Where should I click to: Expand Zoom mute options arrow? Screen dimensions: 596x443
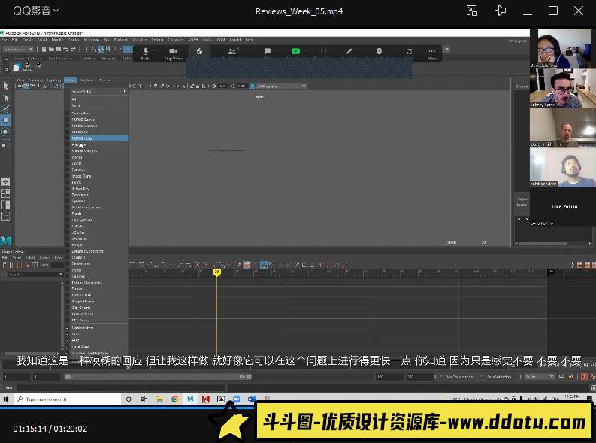pyautogui.click(x=155, y=50)
